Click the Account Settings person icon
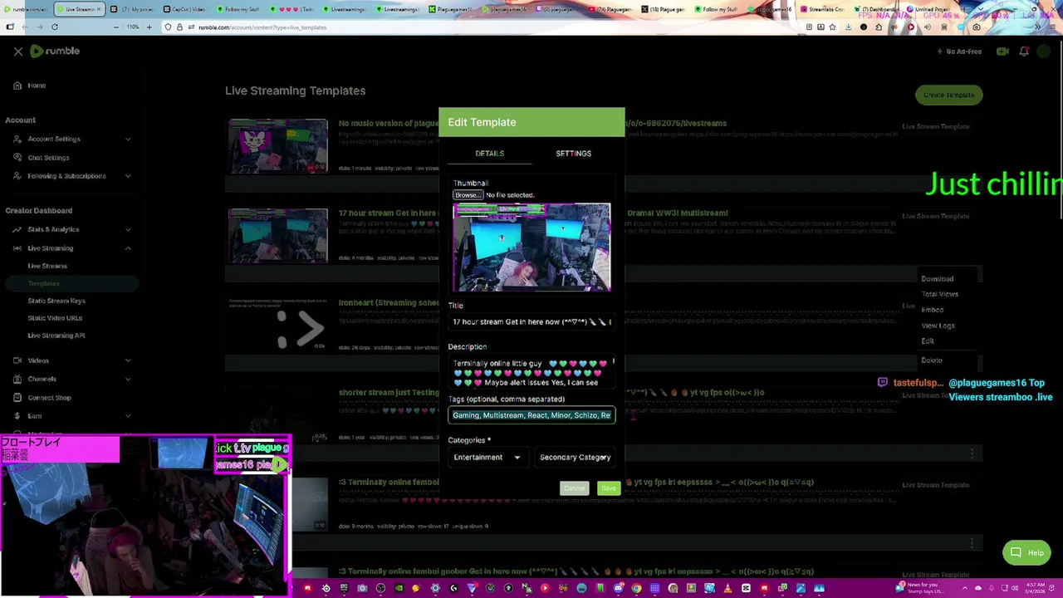Viewport: 1063px width, 598px height. pyautogui.click(x=17, y=139)
